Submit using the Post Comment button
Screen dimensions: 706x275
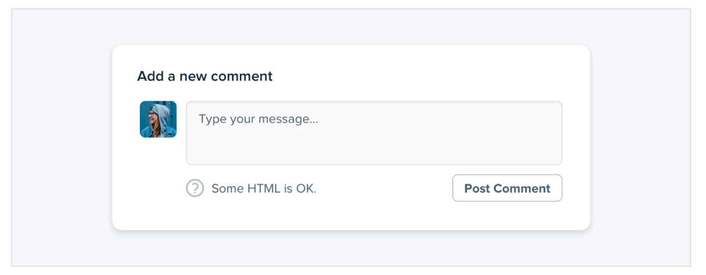pyautogui.click(x=507, y=188)
